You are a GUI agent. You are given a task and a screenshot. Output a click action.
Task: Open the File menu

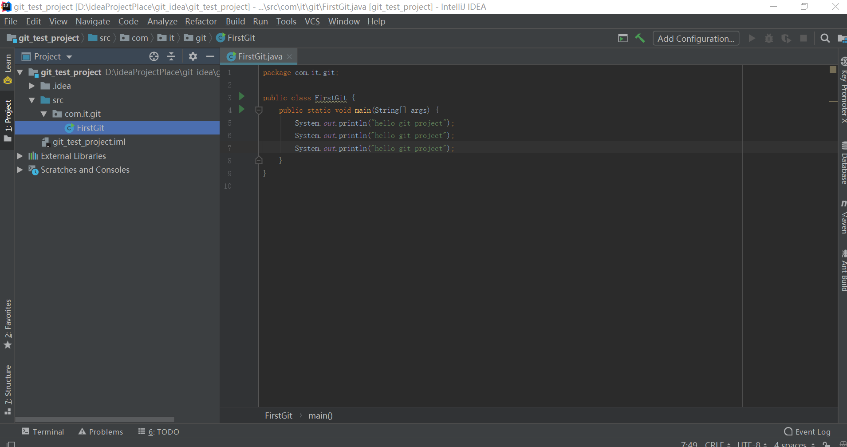pyautogui.click(x=11, y=21)
